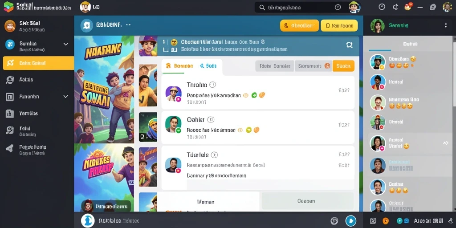Expand the Ranenian sidebar chevron
Screen dimensions: 456x228
pos(66,97)
